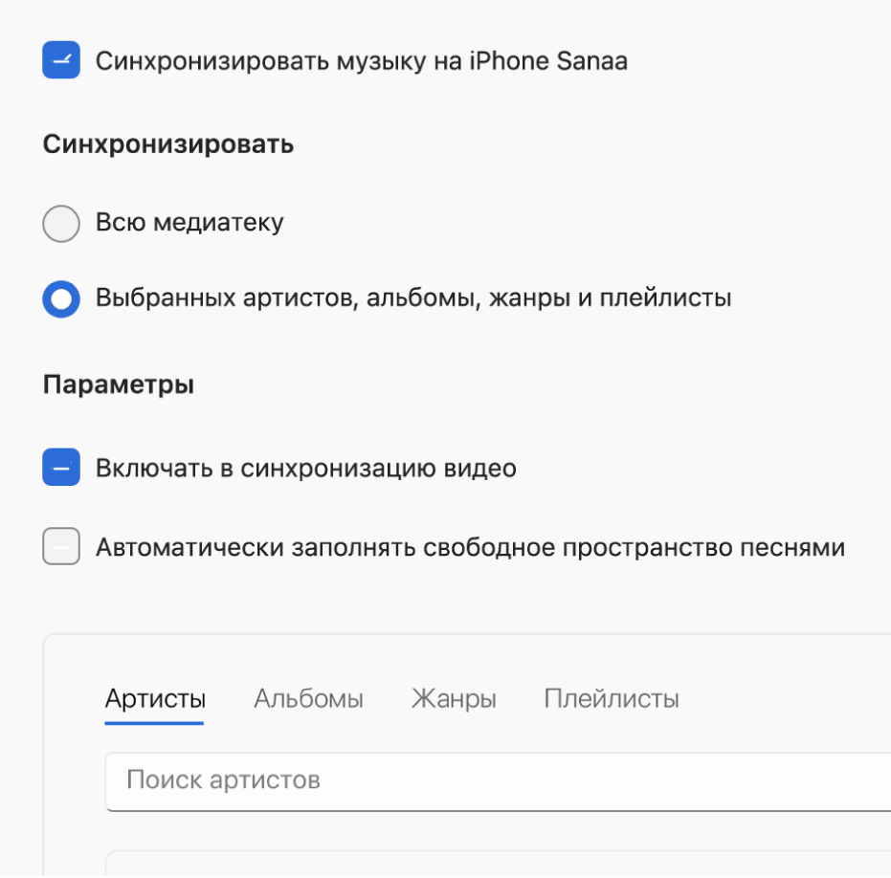Click the "Включать в синхронизацию видео" label text
Screen dimensions: 891x878
[x=306, y=469]
